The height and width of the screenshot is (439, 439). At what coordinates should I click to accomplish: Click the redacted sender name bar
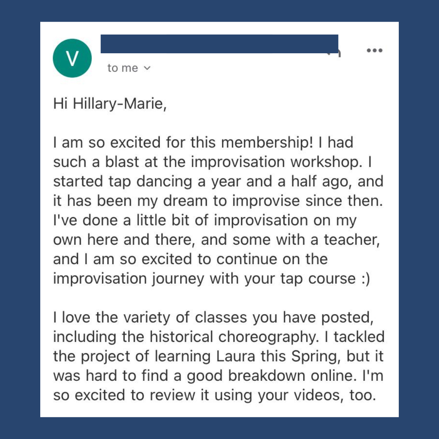coord(219,44)
